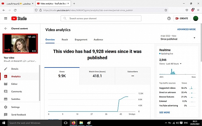Select the Watch time (hours) metric card
The image size is (202, 126).
point(97,76)
